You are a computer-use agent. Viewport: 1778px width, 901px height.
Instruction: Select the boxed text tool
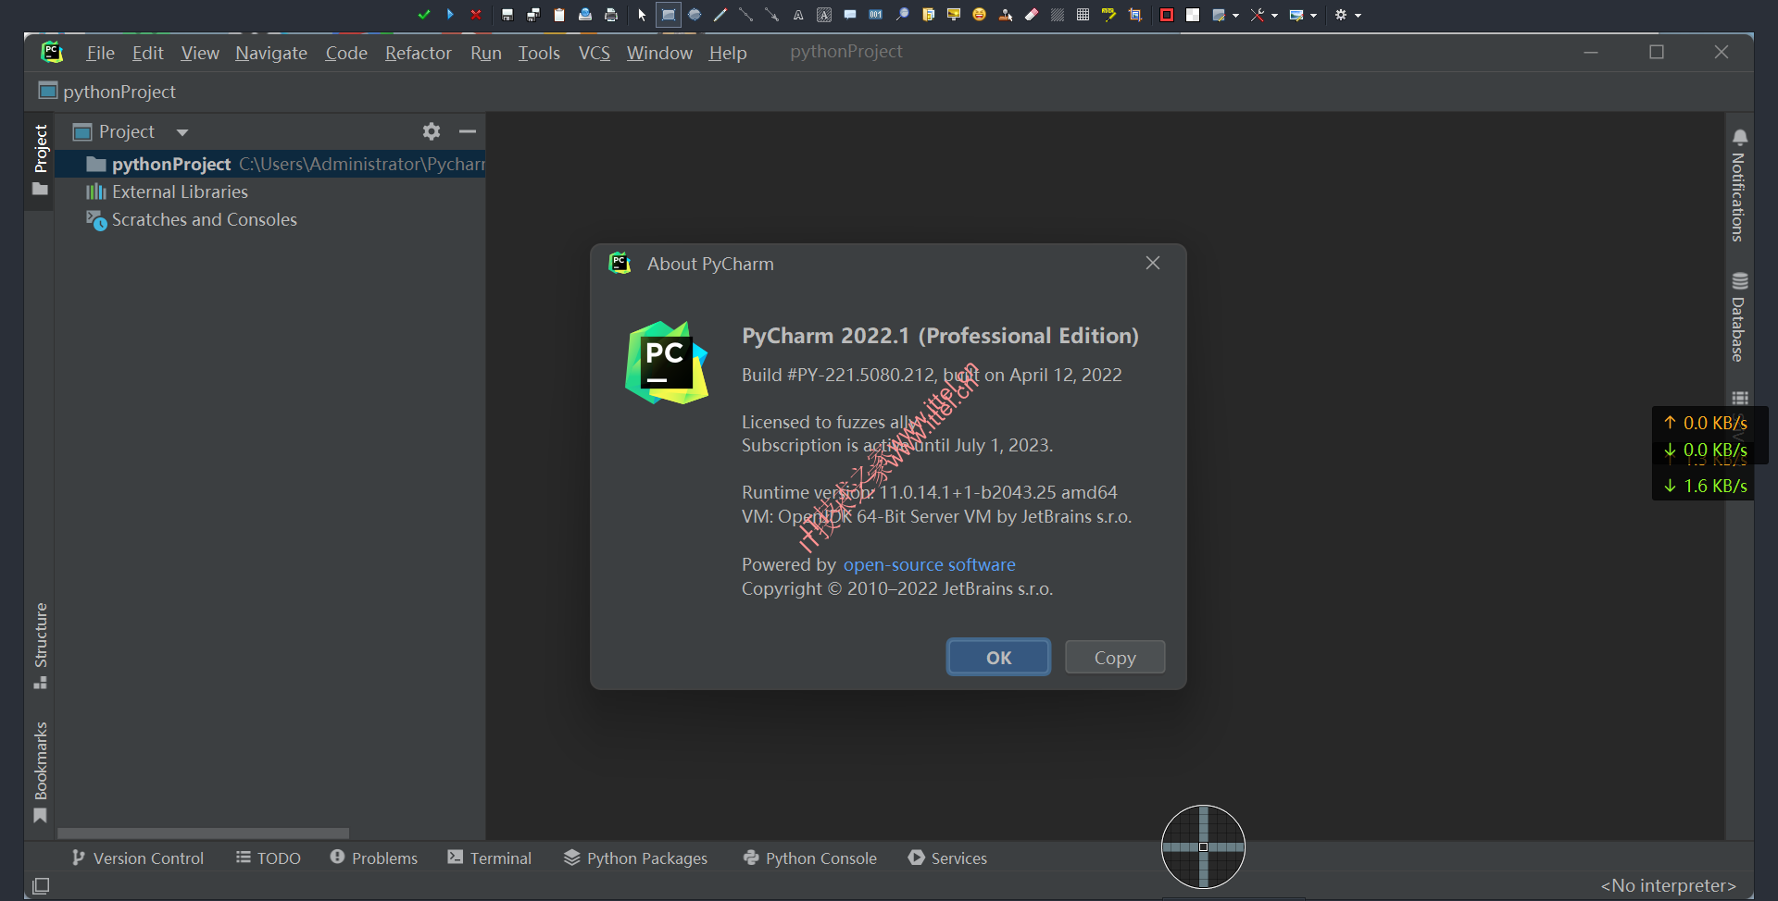pos(824,15)
